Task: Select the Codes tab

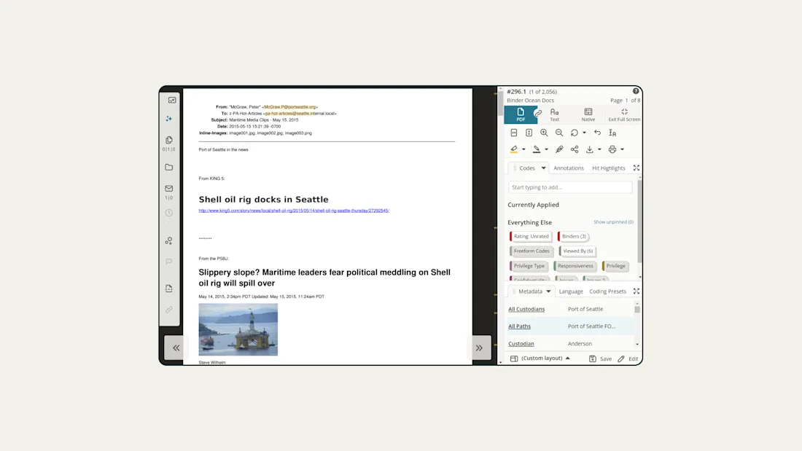Action: coord(527,168)
